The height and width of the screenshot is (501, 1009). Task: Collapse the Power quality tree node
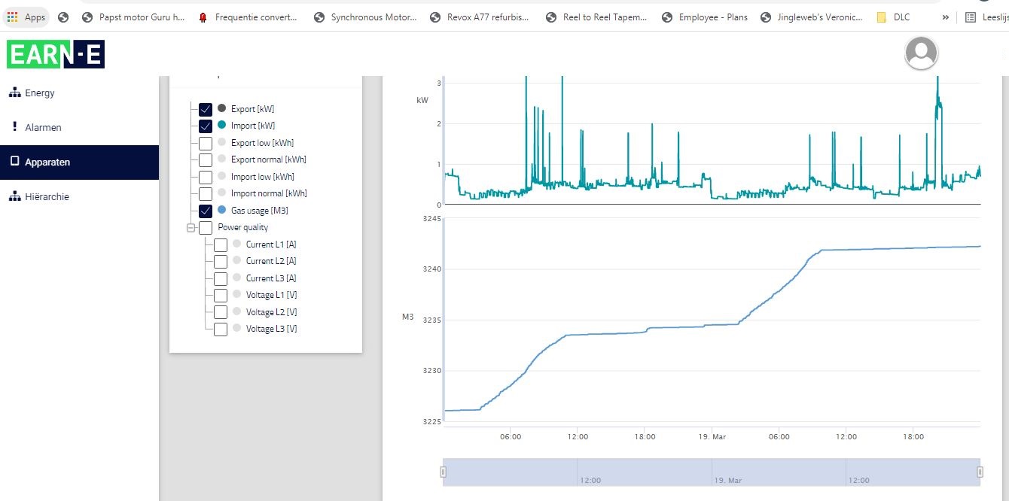(191, 227)
